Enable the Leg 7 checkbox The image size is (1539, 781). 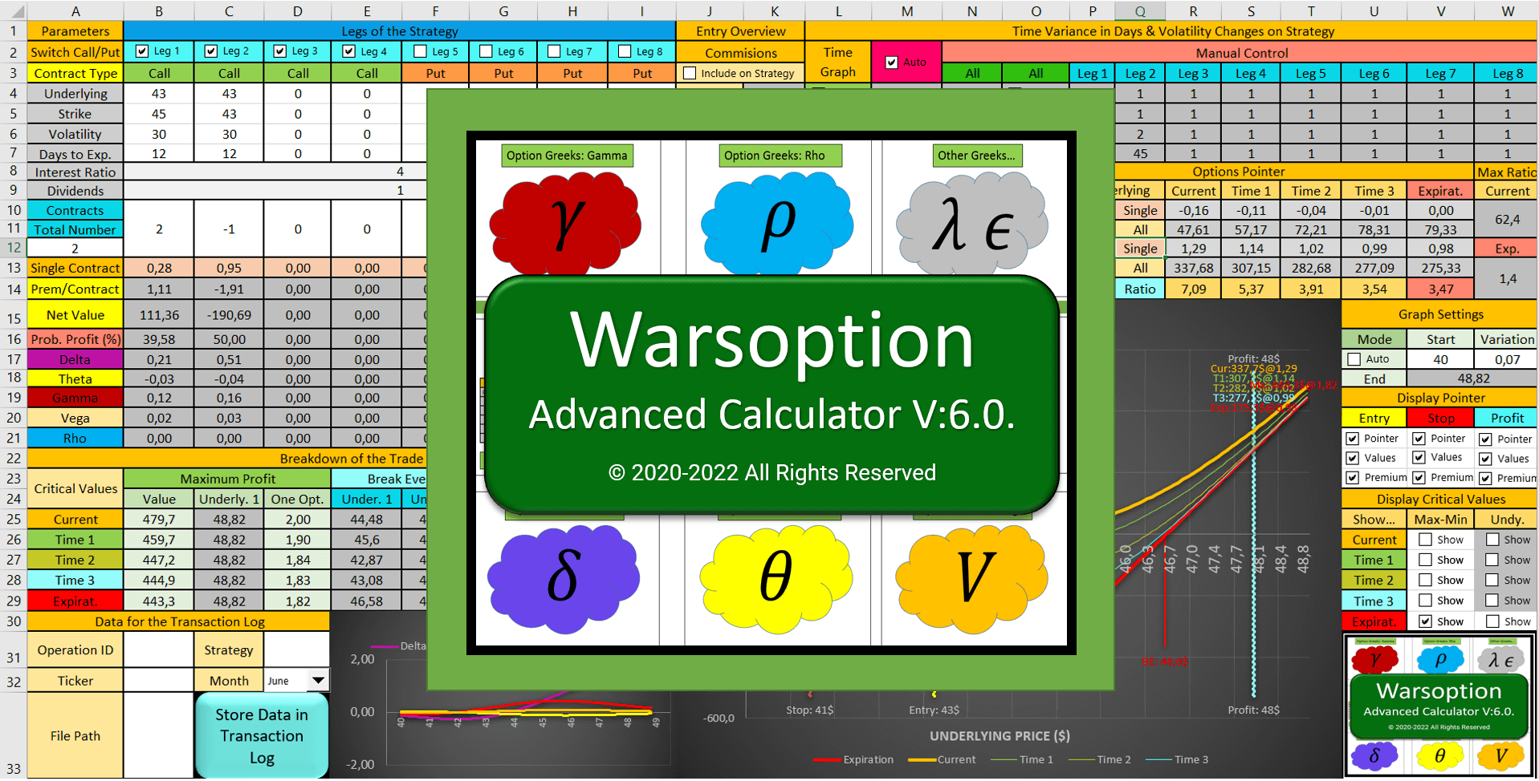tap(554, 51)
